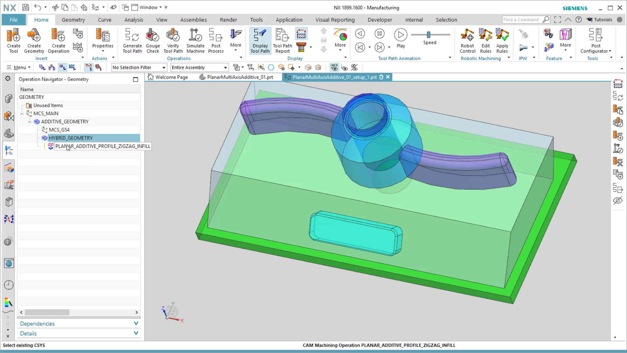Collapse the MCS_MAIN tree node
627x353 pixels.
tap(22, 113)
